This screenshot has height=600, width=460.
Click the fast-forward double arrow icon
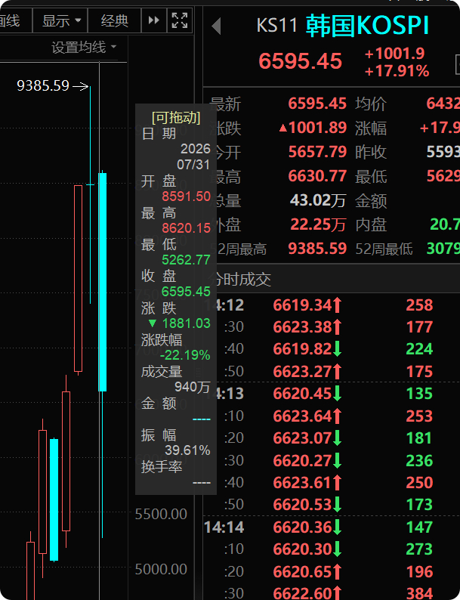[x=154, y=20]
